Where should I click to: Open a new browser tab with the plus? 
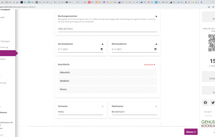pos(201,2)
